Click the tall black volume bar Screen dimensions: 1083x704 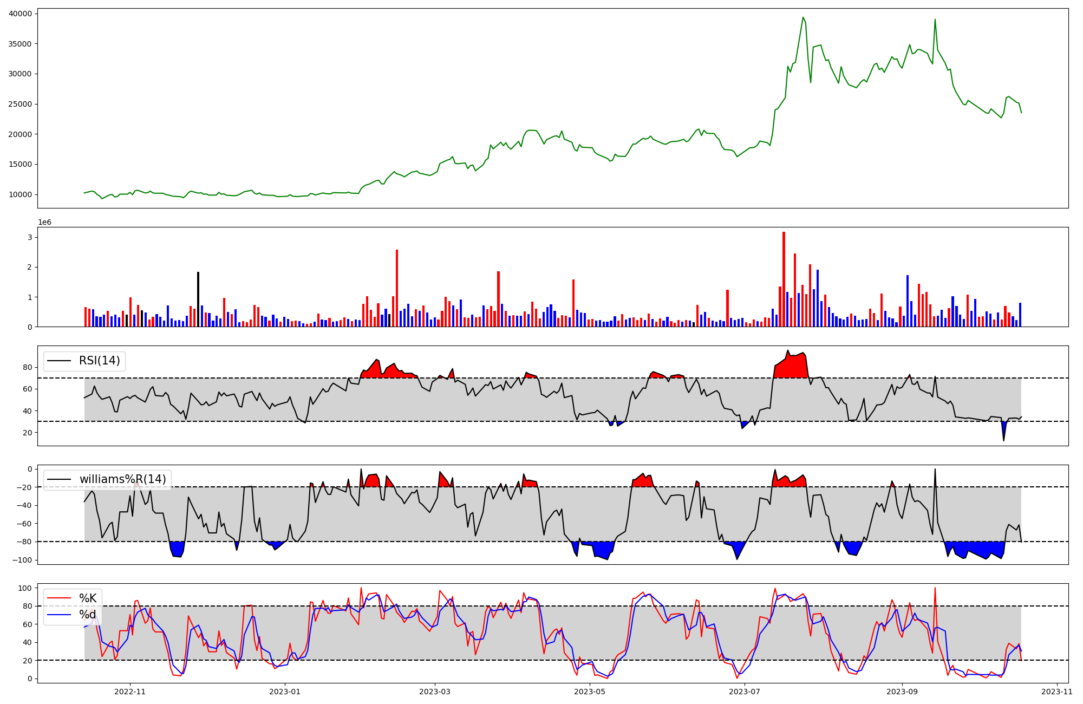coord(198,299)
